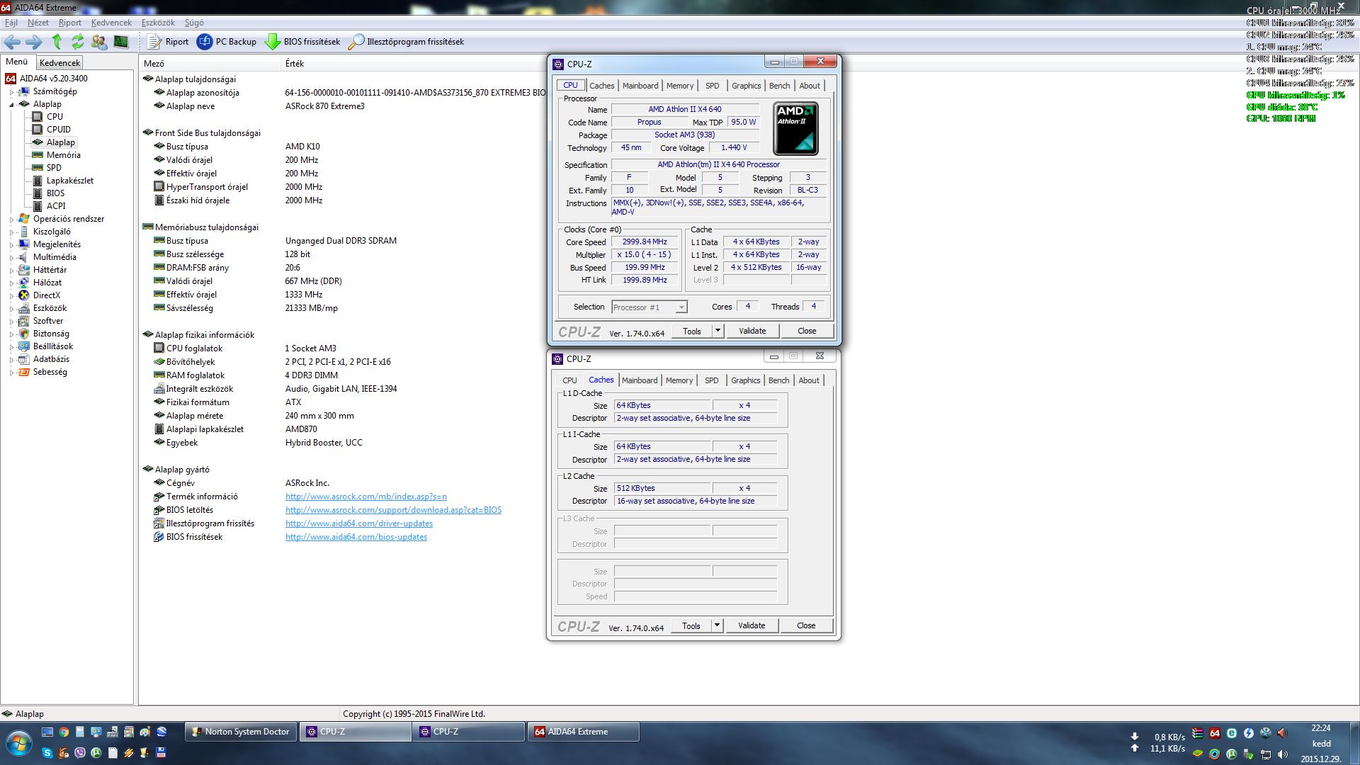Open Tools dropdown arrow in upper CPU-Z window
Screen dimensions: 1360x765
pos(718,331)
